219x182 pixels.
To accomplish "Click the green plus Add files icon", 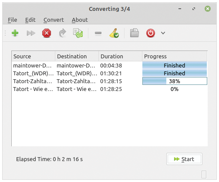I will point(15,33).
